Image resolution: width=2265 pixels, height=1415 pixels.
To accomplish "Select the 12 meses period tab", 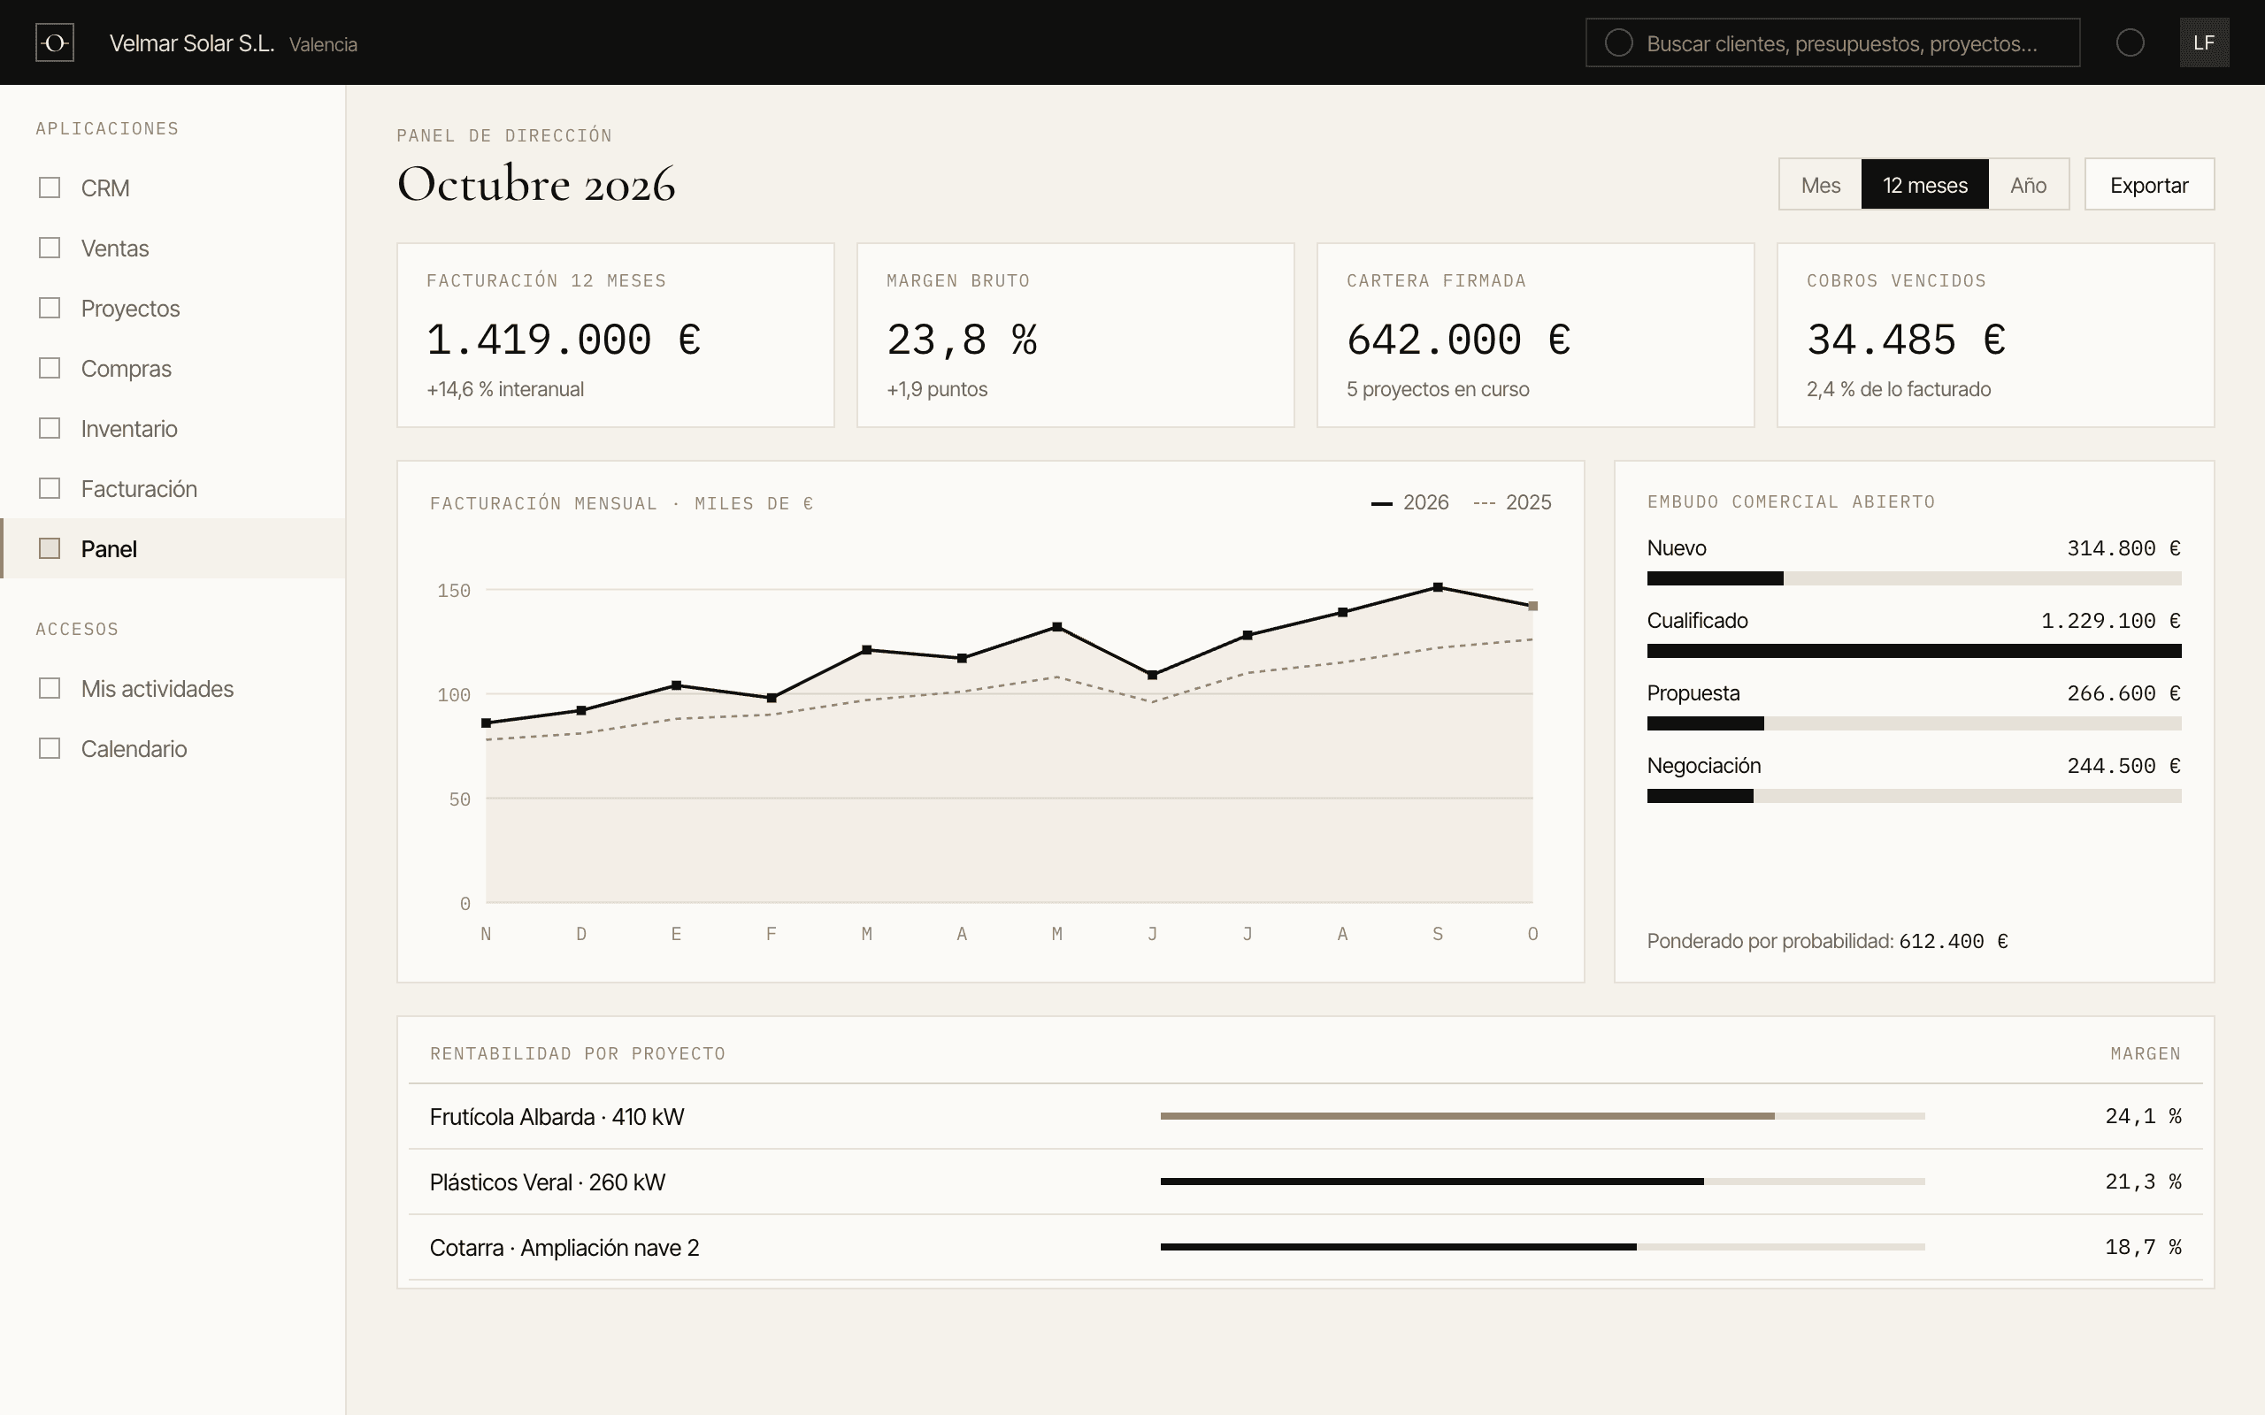I will [1924, 184].
